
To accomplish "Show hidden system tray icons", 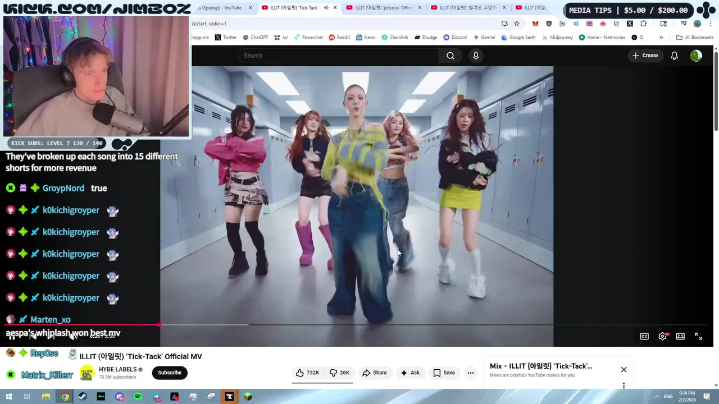I will [657, 397].
